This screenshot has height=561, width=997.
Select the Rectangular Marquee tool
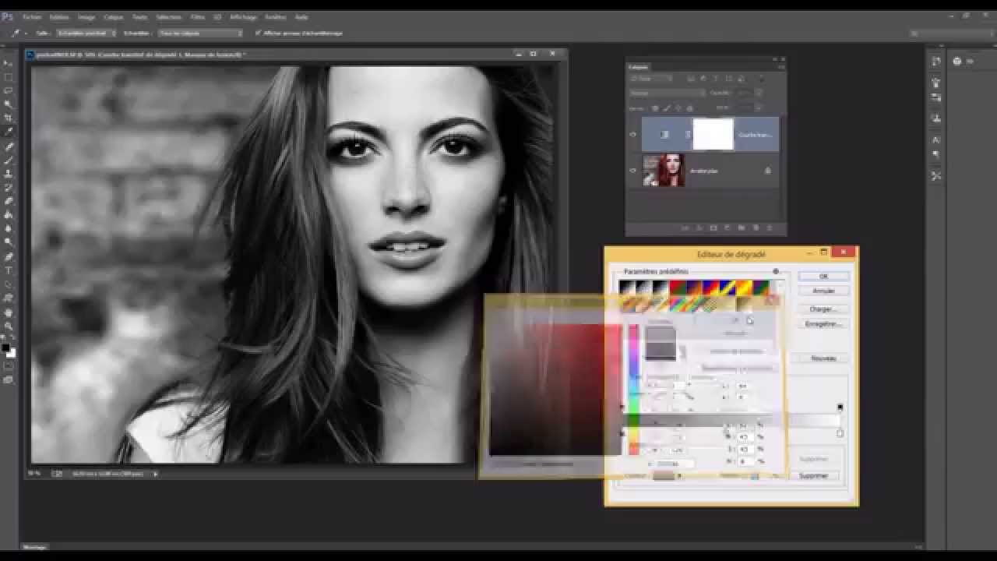pyautogui.click(x=9, y=77)
